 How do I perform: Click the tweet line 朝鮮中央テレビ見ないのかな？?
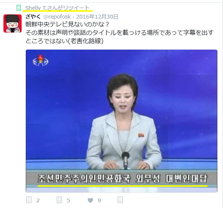(x=67, y=25)
